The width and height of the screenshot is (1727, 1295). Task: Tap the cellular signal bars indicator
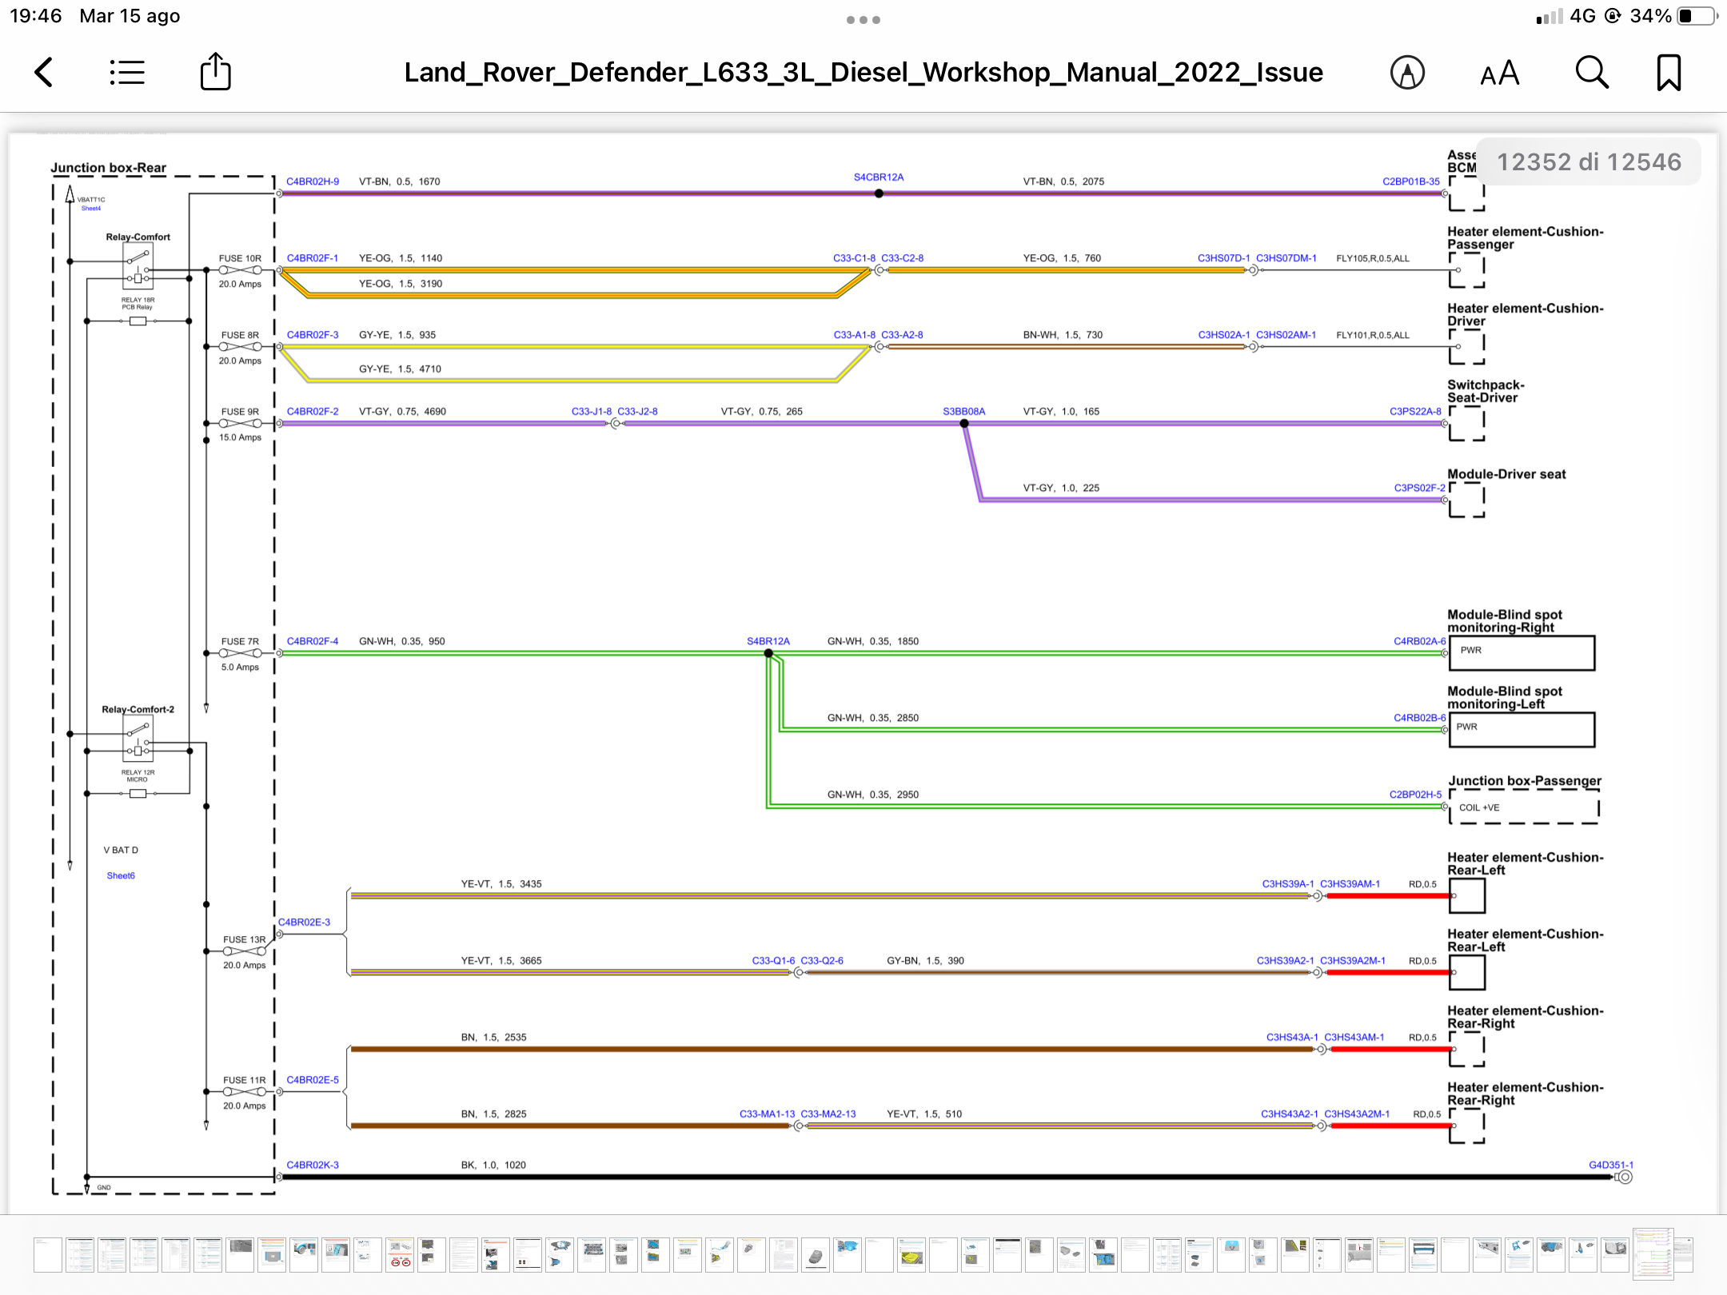click(1549, 16)
